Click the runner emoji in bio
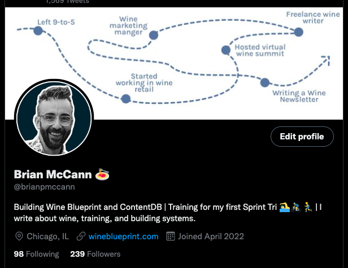 [x=308, y=207]
